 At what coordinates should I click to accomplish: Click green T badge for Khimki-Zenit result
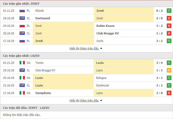[169, 11]
